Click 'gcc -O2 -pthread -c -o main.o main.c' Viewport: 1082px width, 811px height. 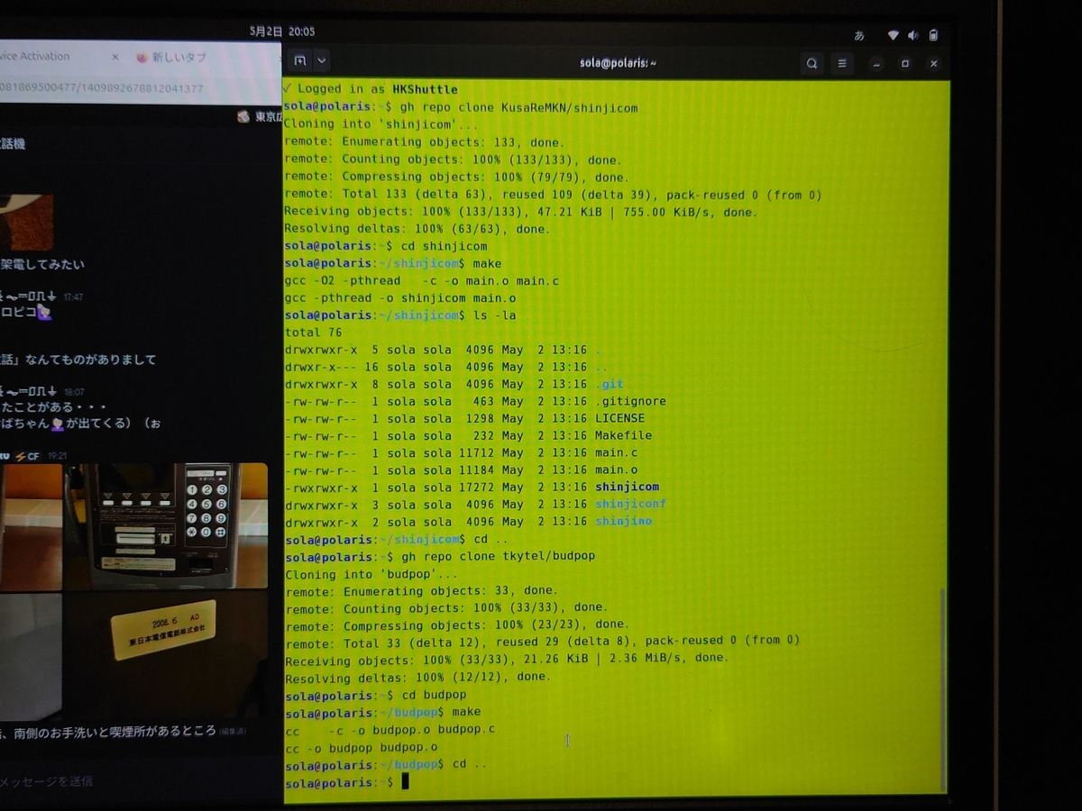click(421, 280)
